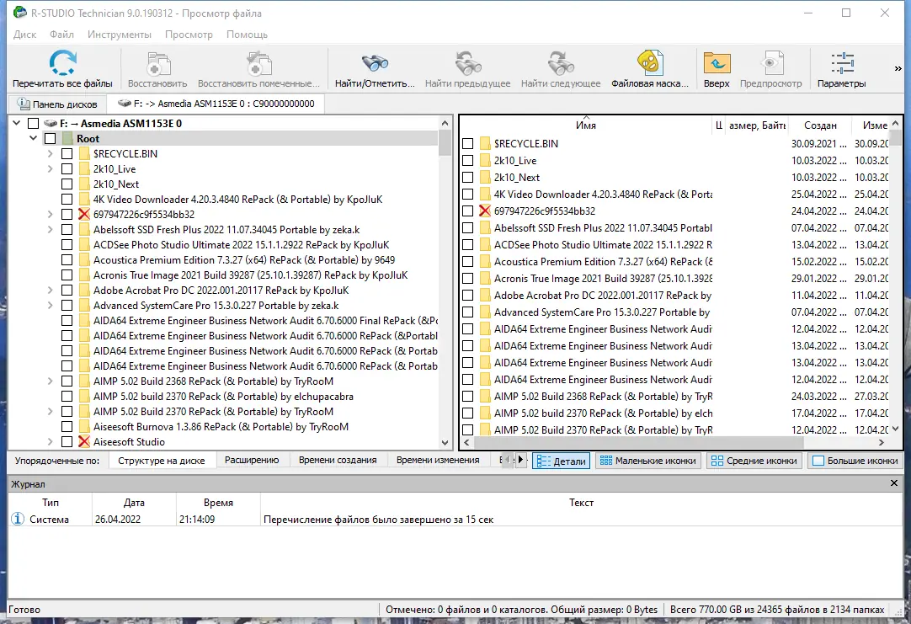
Task: Expand Advanced SystemCare Pro in tree
Action: click(50, 305)
